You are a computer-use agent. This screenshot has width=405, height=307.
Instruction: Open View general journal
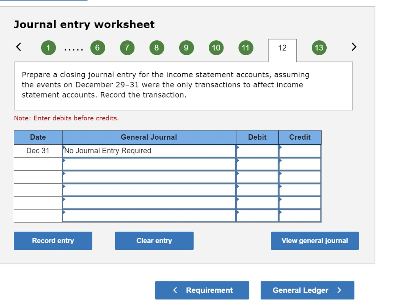coord(315,241)
